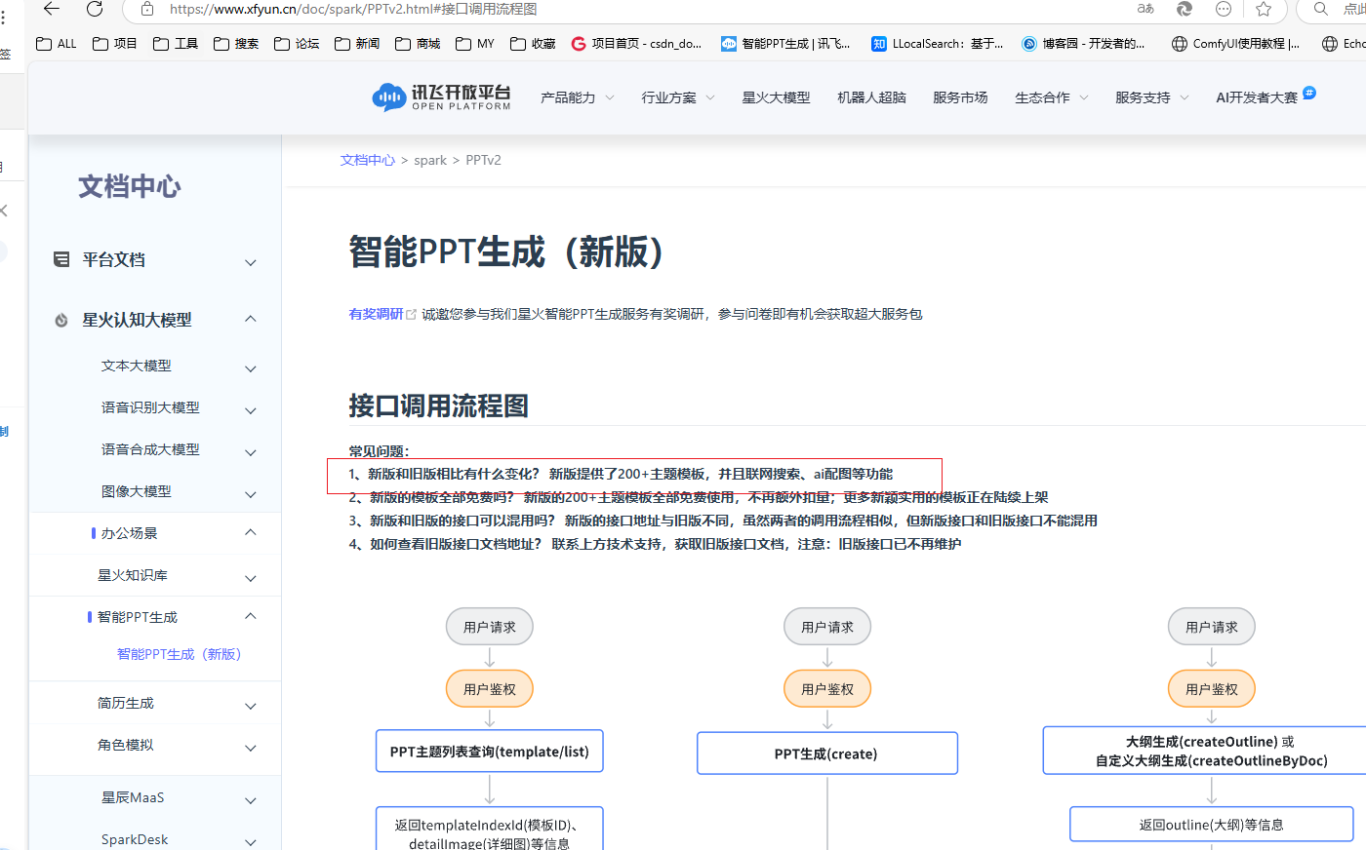The image size is (1366, 850).
Task: Open 服务市场 in the top navigation
Action: click(x=960, y=97)
